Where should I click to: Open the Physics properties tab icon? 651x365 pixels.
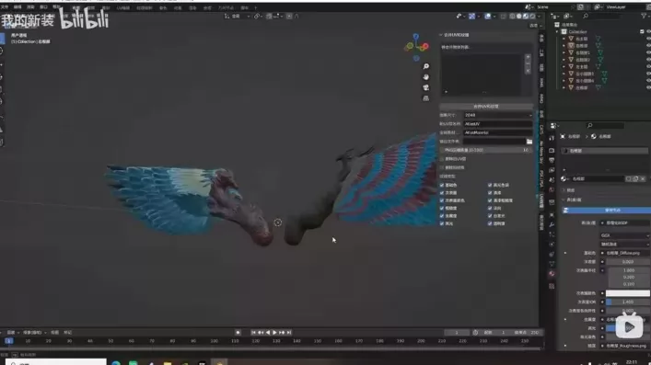point(552,245)
